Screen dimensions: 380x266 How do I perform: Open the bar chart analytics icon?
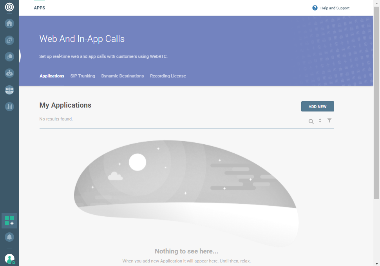click(9, 106)
